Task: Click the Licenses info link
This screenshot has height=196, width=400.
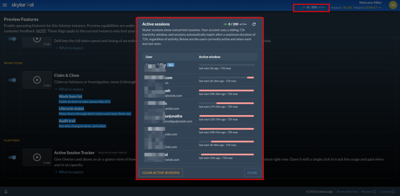Action: coord(388,192)
